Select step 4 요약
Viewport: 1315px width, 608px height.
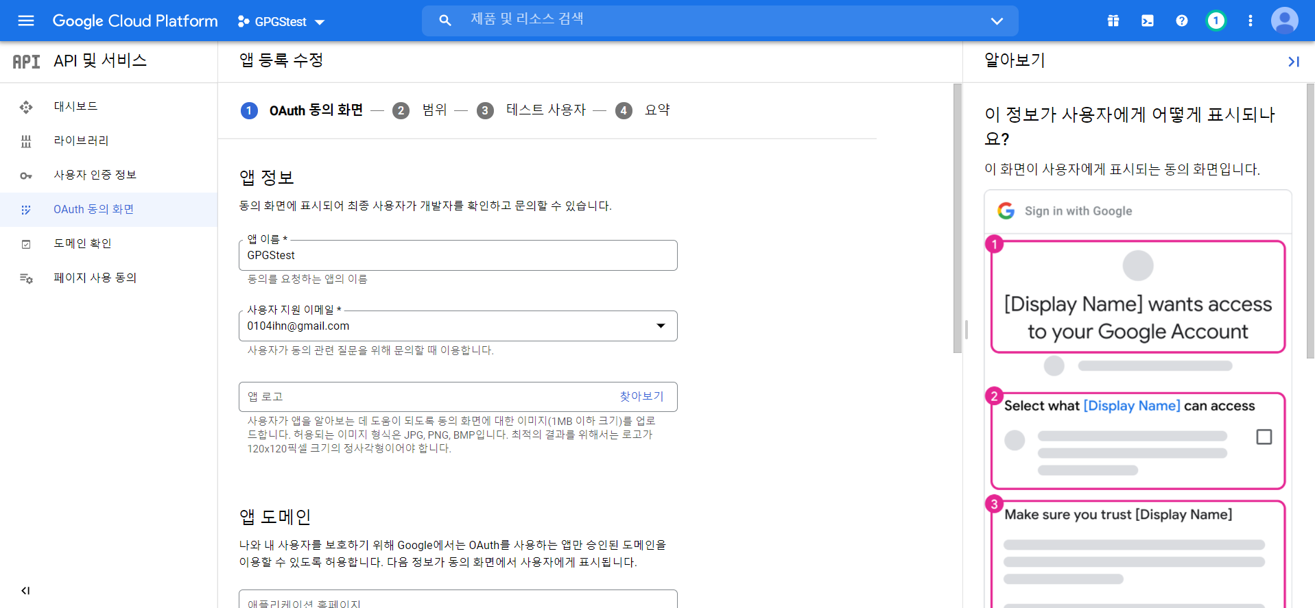[x=643, y=110]
